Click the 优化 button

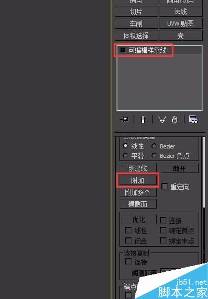click(x=139, y=220)
